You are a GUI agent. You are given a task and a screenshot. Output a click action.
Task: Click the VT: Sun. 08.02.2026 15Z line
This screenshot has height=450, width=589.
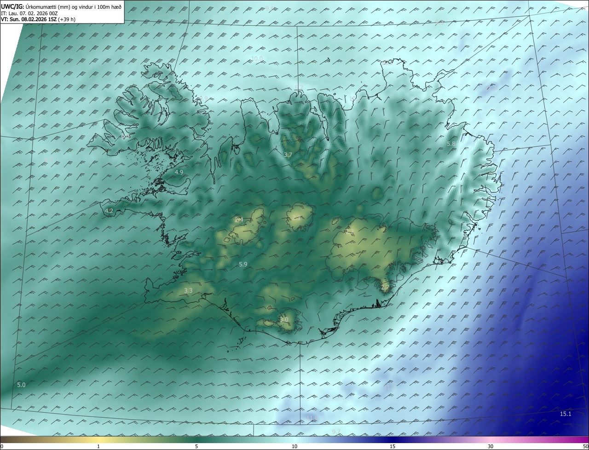click(38, 19)
